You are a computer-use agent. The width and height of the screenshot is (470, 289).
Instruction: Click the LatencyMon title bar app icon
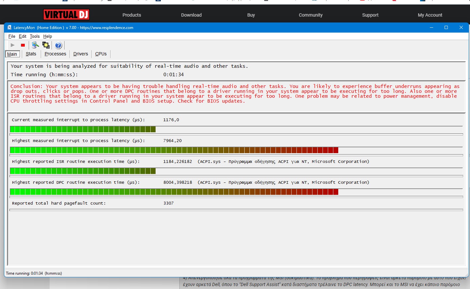point(9,27)
